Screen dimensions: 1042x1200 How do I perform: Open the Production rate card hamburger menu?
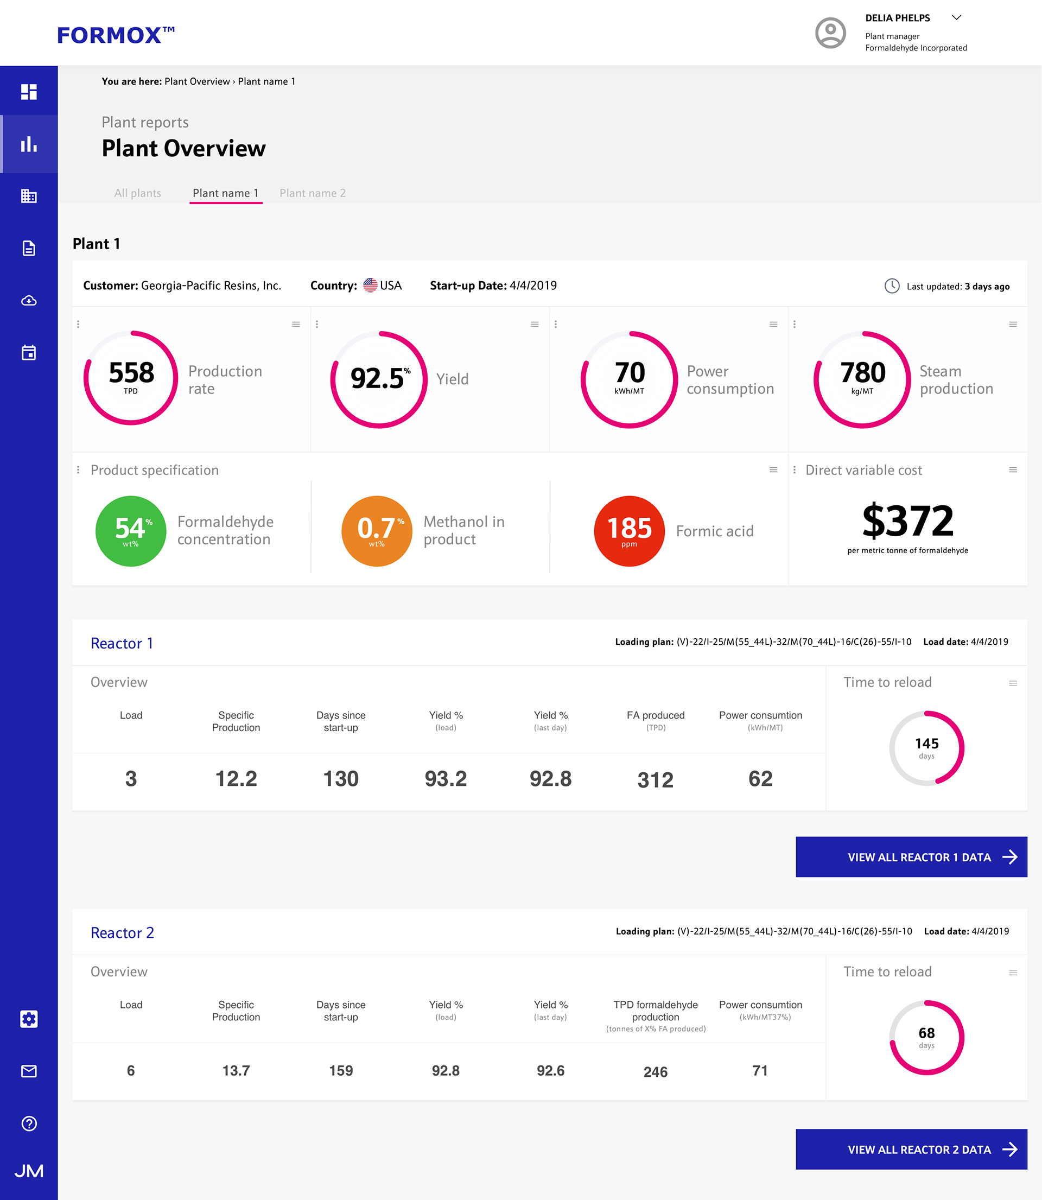pos(296,325)
